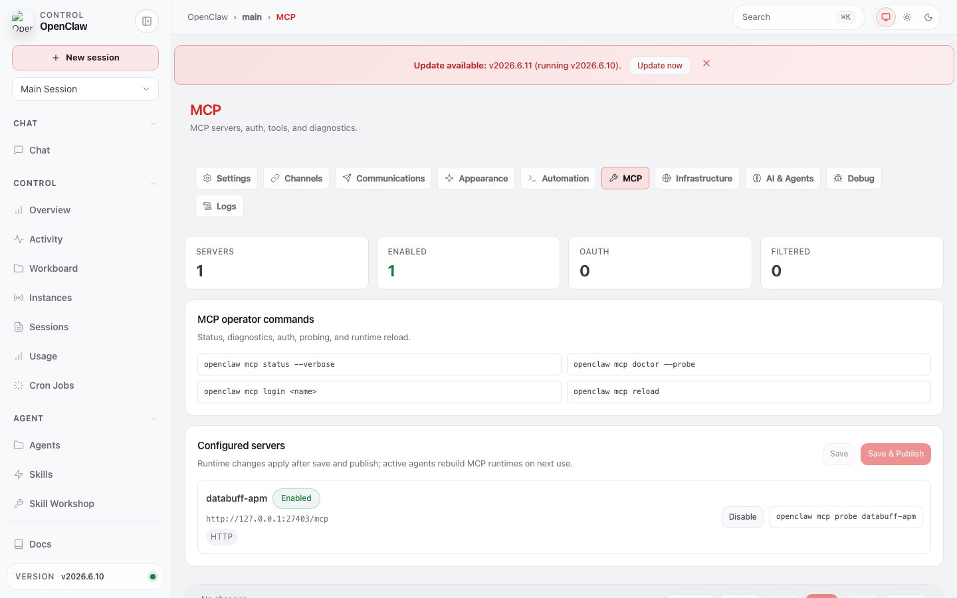Collapse the CONTROL sidebar section

[85, 183]
